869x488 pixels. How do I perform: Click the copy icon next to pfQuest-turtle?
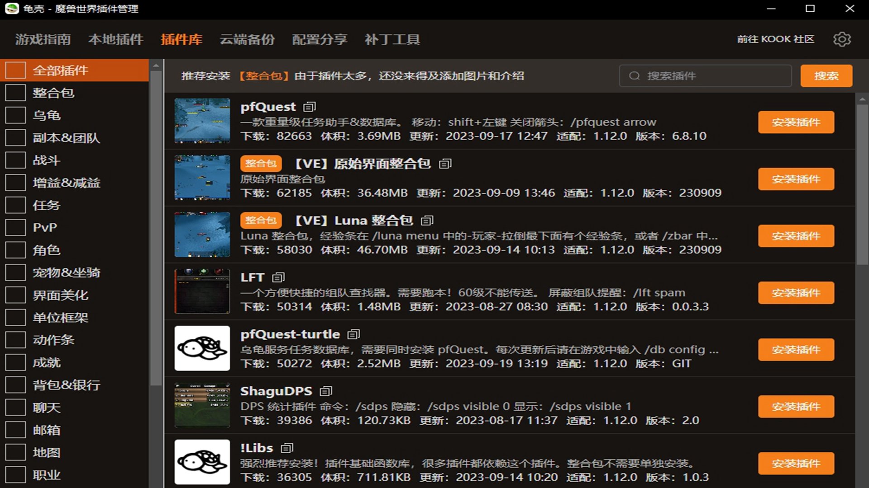[x=353, y=334]
